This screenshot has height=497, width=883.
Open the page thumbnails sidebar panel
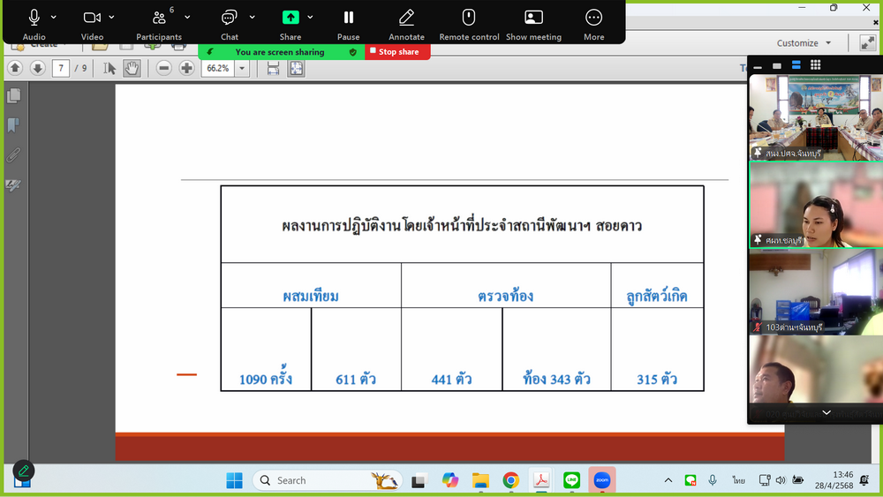point(13,95)
